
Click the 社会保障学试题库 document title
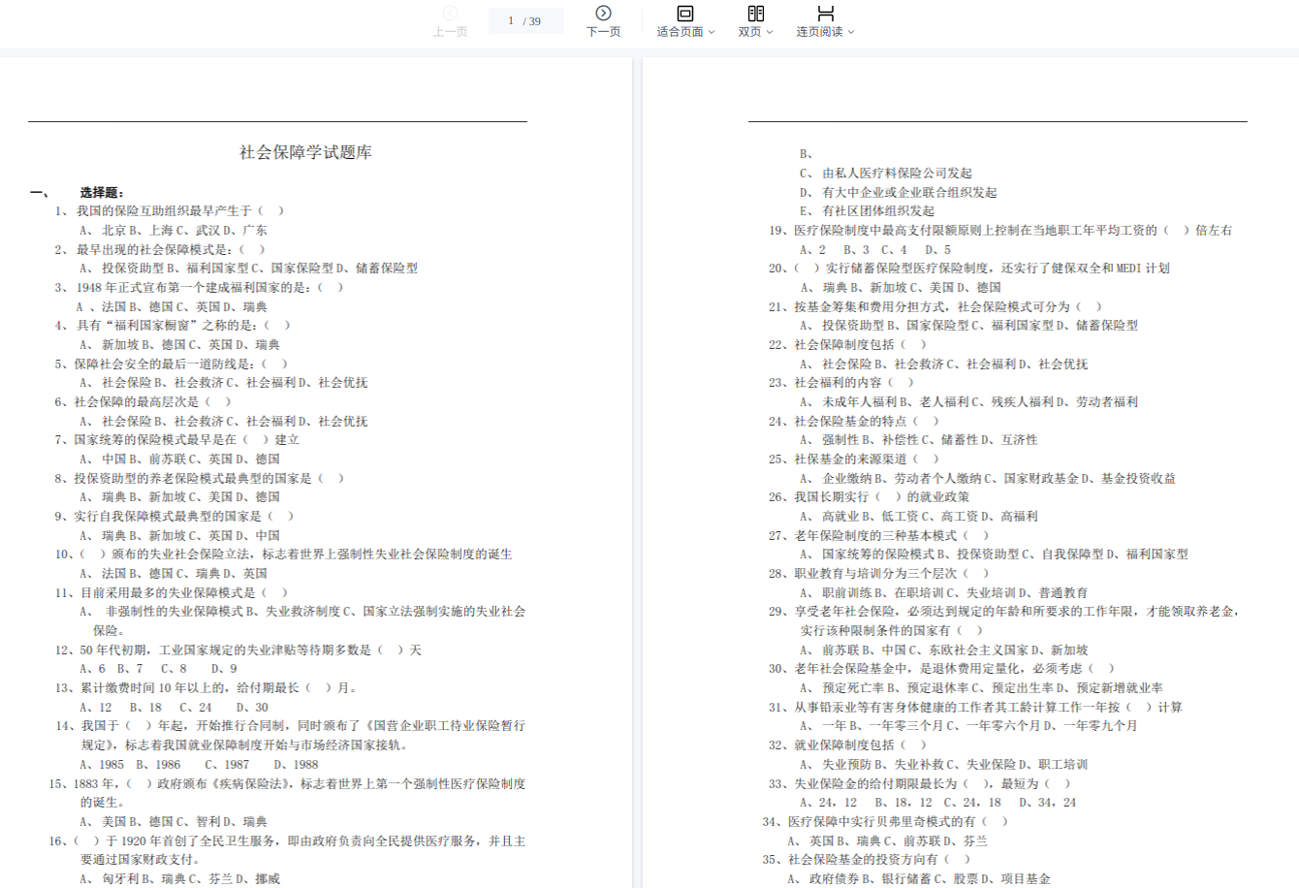pos(305,152)
